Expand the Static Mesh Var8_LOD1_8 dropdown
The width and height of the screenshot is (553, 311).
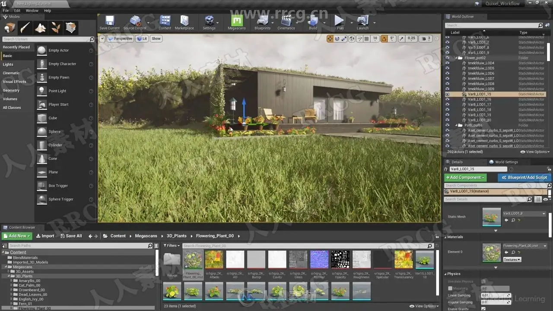click(x=524, y=213)
